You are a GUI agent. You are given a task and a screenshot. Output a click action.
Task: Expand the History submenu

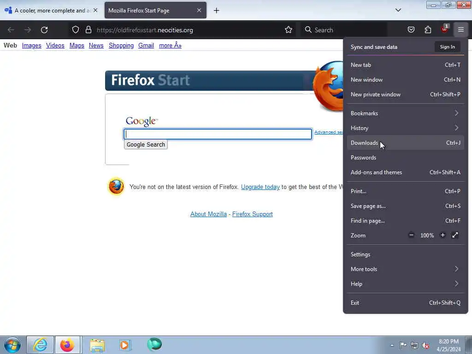coord(406,128)
